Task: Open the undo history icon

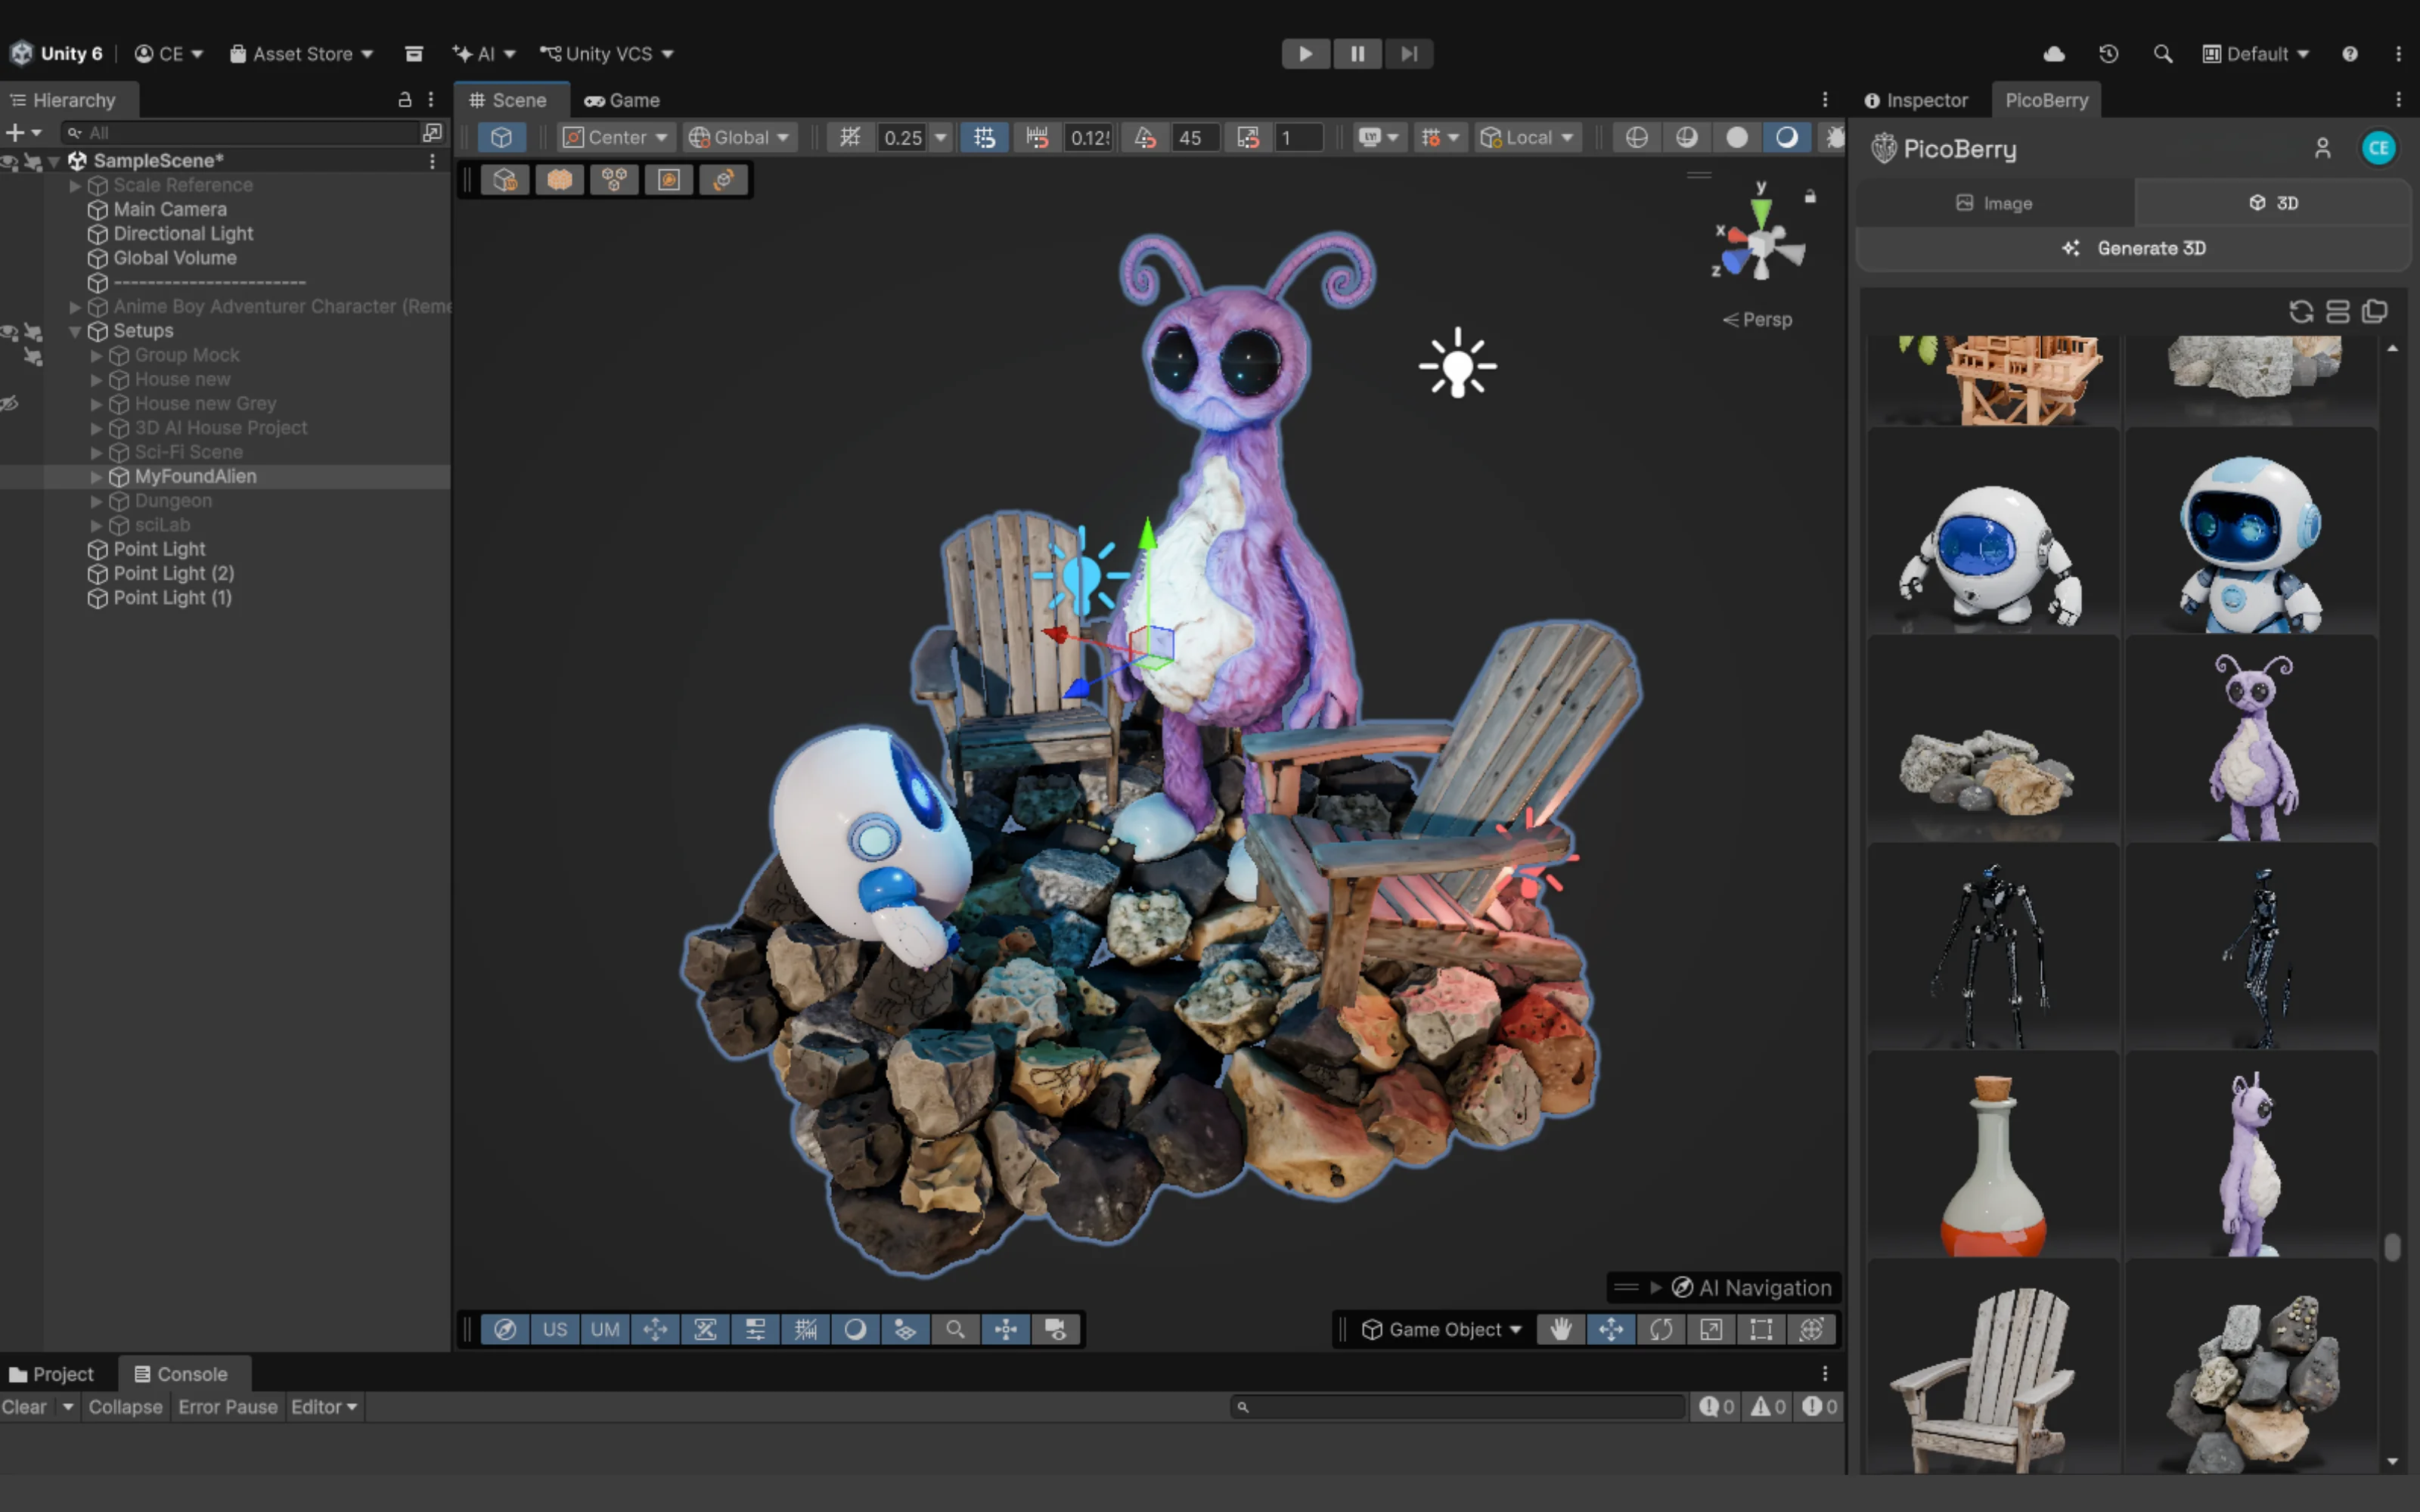Action: click(2109, 54)
